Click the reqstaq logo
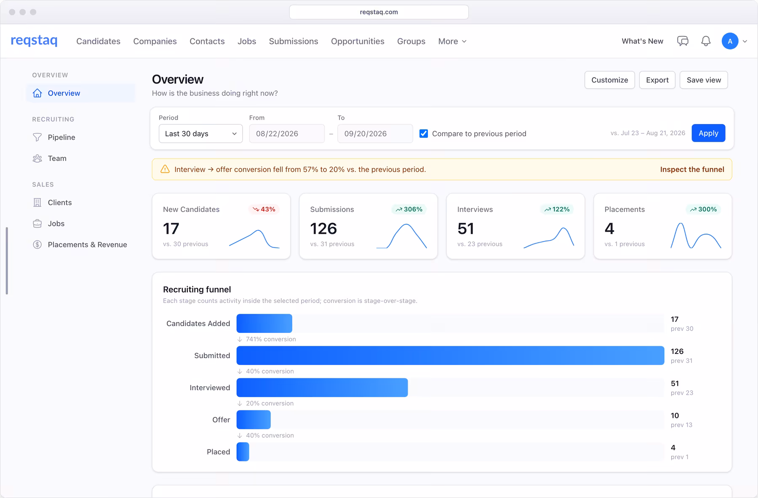758x498 pixels. (x=34, y=41)
